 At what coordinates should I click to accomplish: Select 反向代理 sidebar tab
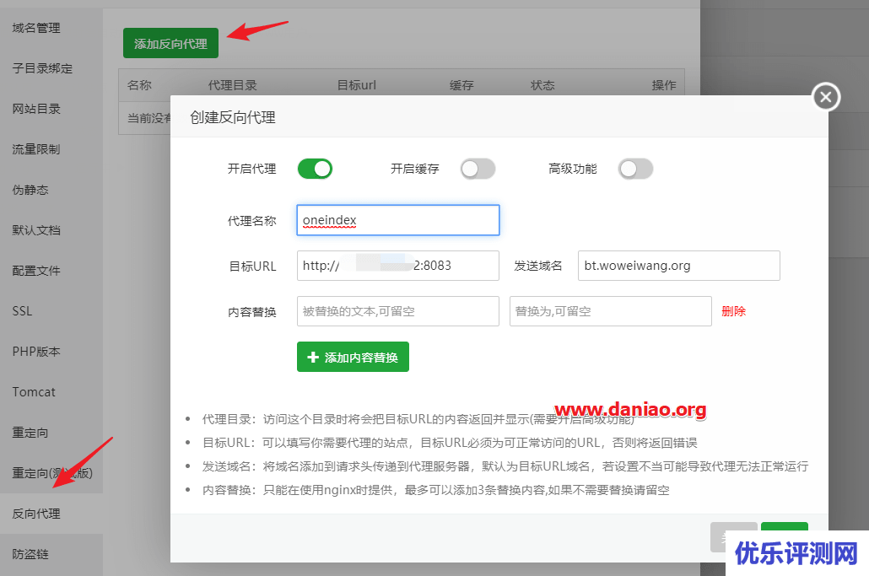[x=36, y=514]
